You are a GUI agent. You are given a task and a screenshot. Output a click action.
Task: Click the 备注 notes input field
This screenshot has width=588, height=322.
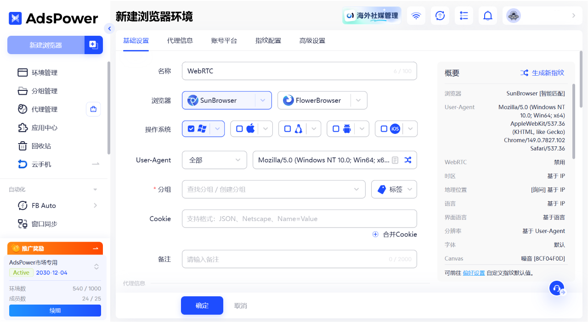[300, 259]
